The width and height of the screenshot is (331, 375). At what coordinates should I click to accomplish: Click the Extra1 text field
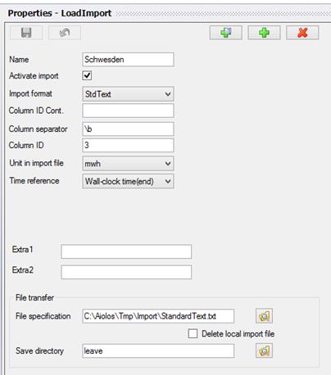[126, 251]
